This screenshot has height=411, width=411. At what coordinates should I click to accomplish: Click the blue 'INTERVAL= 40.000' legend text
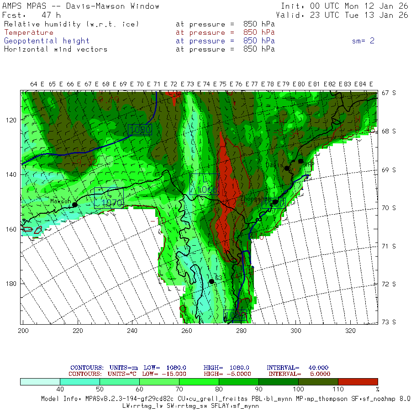[x=297, y=368]
